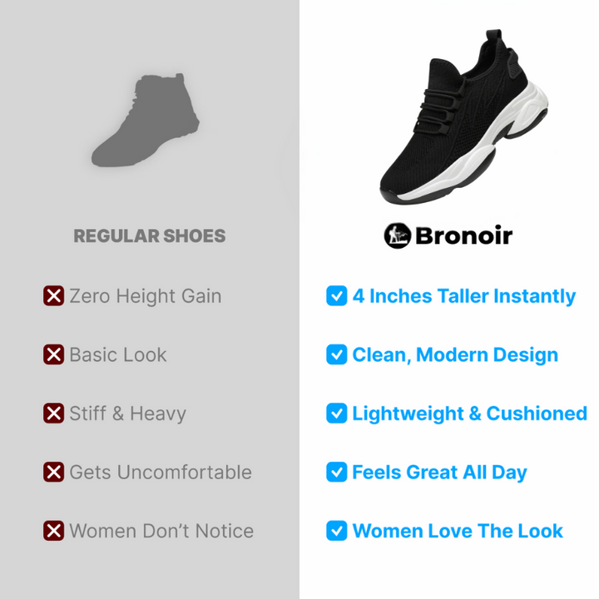Click the red X next to Gets Uncomfortable

click(x=53, y=472)
